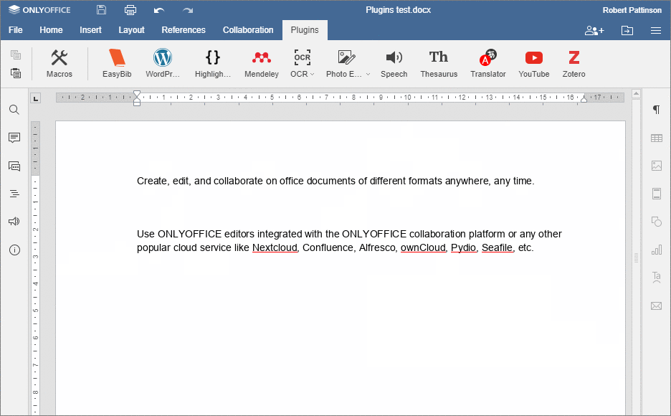Run the Speech plugin

pos(394,63)
